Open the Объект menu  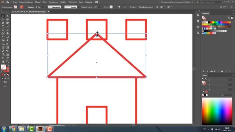[x=37, y=2]
